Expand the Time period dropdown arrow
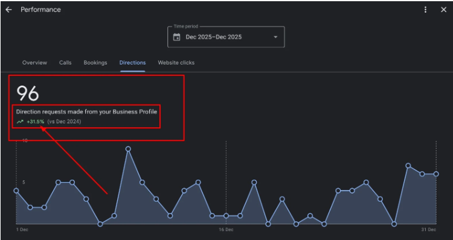The image size is (453, 240). click(275, 37)
